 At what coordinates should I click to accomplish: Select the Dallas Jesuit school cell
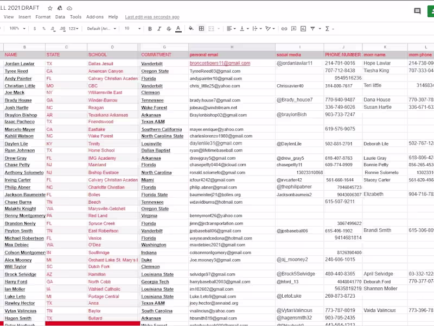click(112, 64)
